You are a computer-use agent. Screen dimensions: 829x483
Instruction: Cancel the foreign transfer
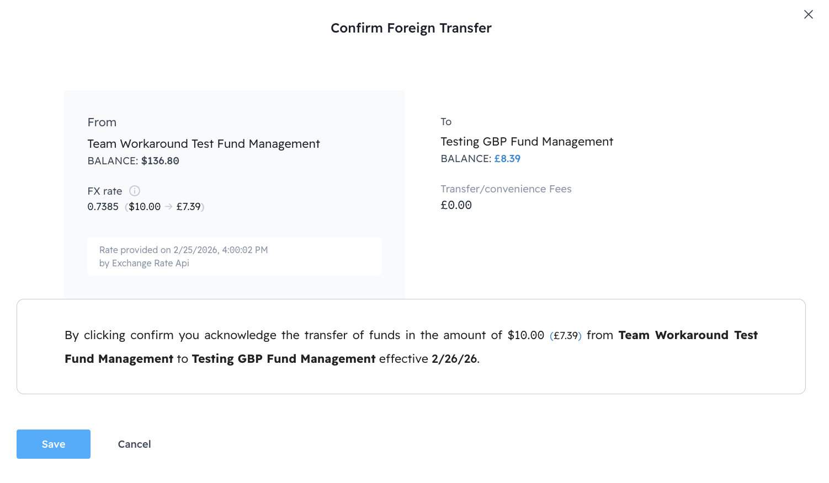pyautogui.click(x=134, y=444)
